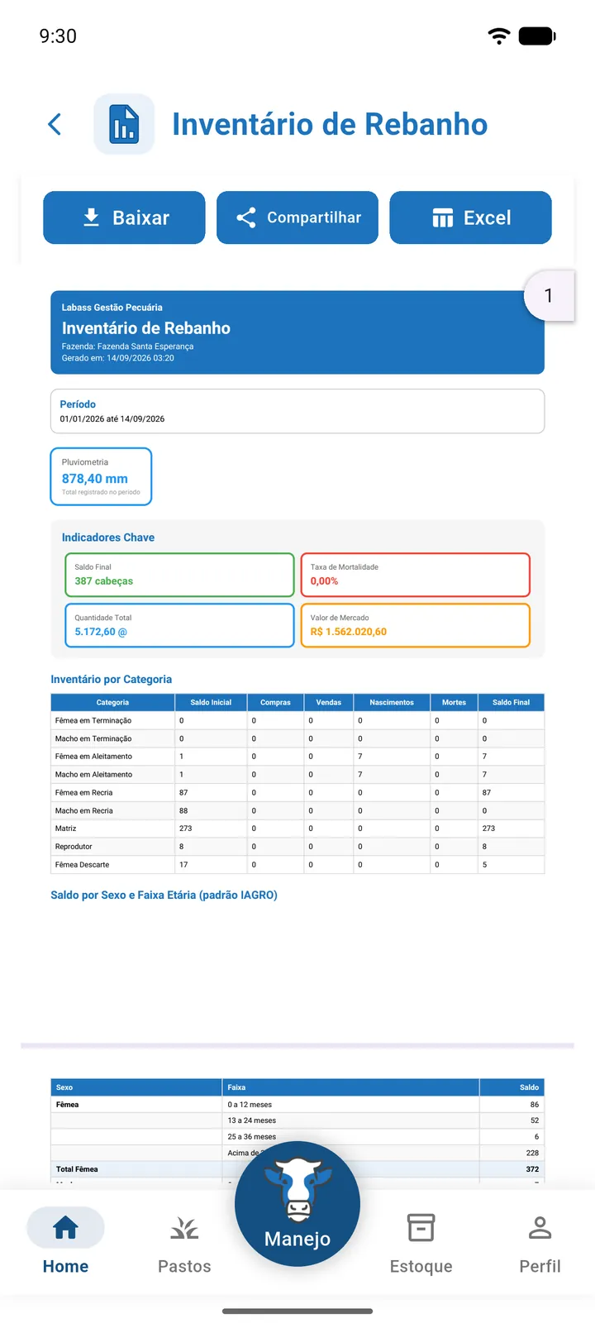Image resolution: width=595 pixels, height=1328 pixels.
Task: Select the 25 a 36 meses row
Action: [297, 1137]
